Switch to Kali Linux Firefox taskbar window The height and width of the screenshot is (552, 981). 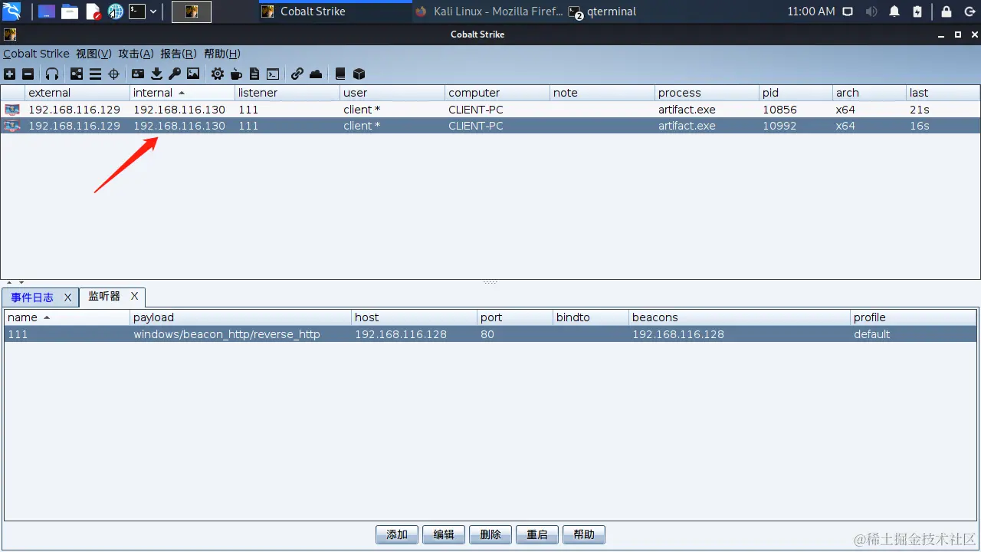click(x=488, y=11)
